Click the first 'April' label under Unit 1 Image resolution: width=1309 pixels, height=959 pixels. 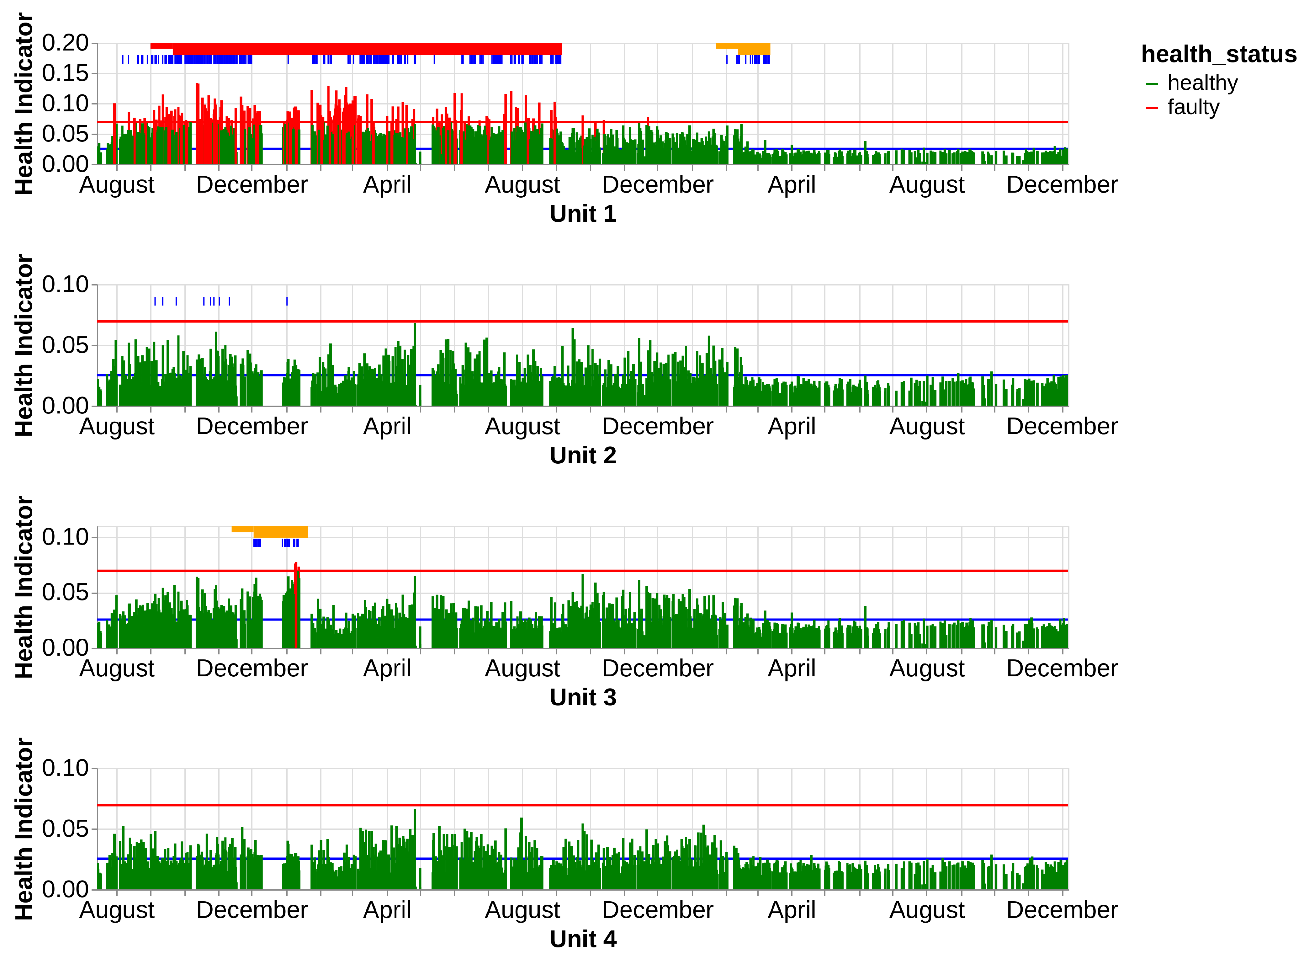(387, 185)
